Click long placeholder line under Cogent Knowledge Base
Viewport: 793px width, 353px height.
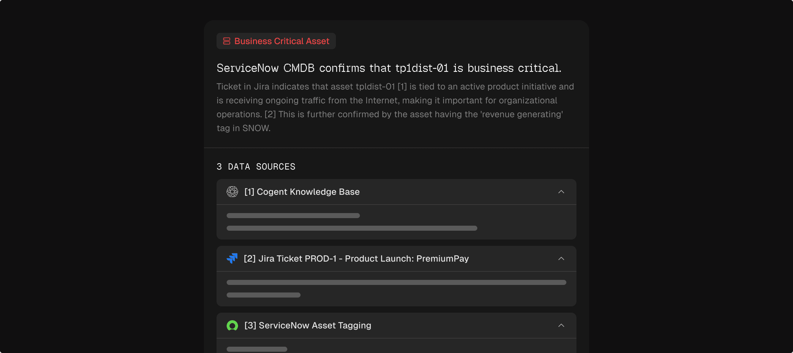[x=352, y=228]
